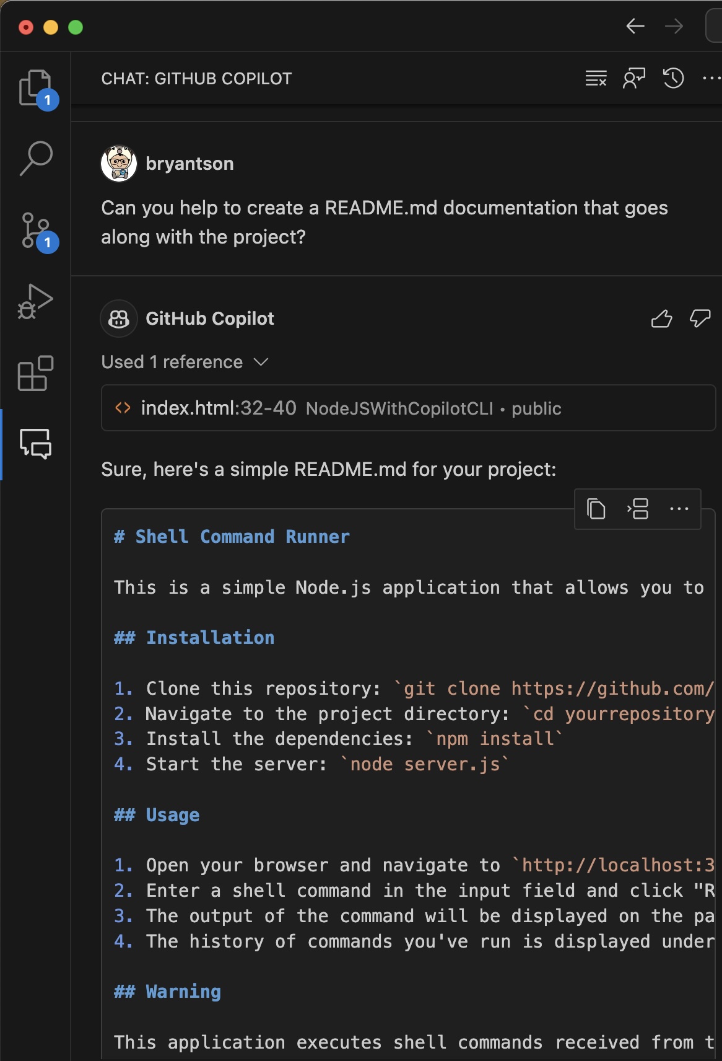Give thumbs up to Copilot response
This screenshot has height=1061, width=722.
pos(661,319)
